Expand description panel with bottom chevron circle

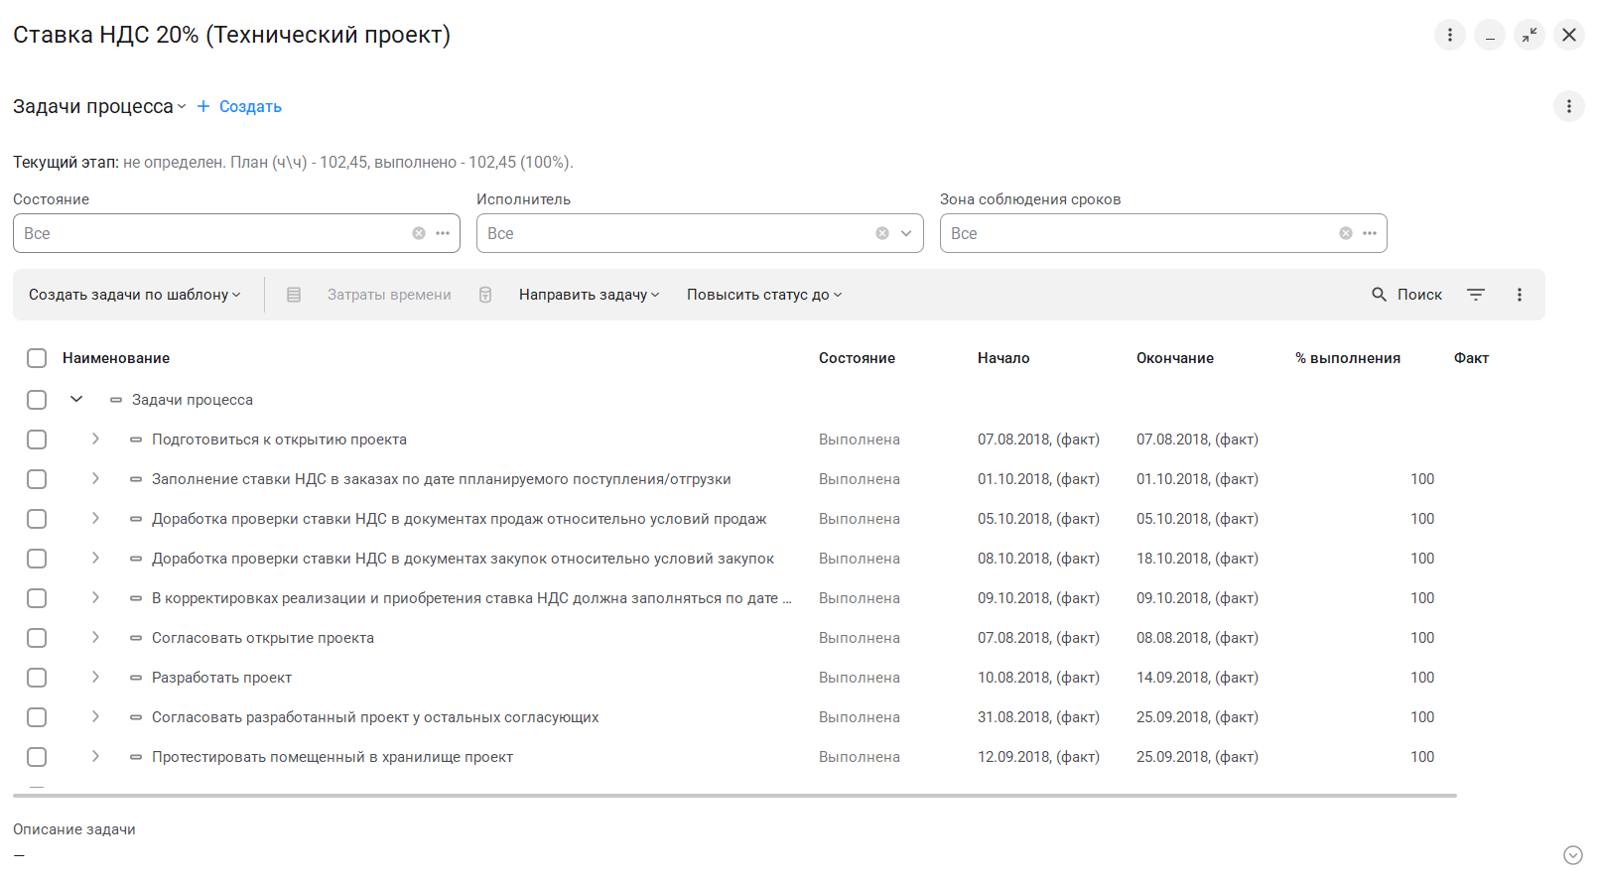(x=1572, y=855)
